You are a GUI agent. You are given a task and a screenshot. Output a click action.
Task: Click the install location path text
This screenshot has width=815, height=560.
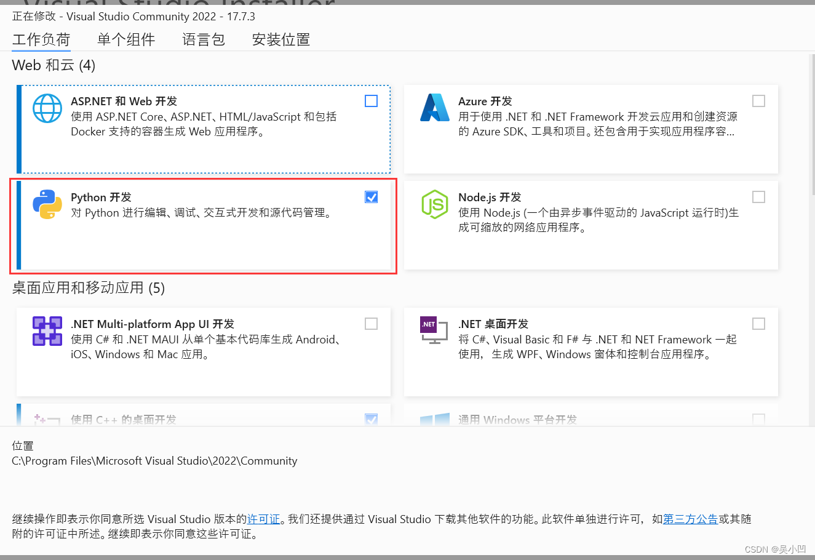(x=154, y=461)
